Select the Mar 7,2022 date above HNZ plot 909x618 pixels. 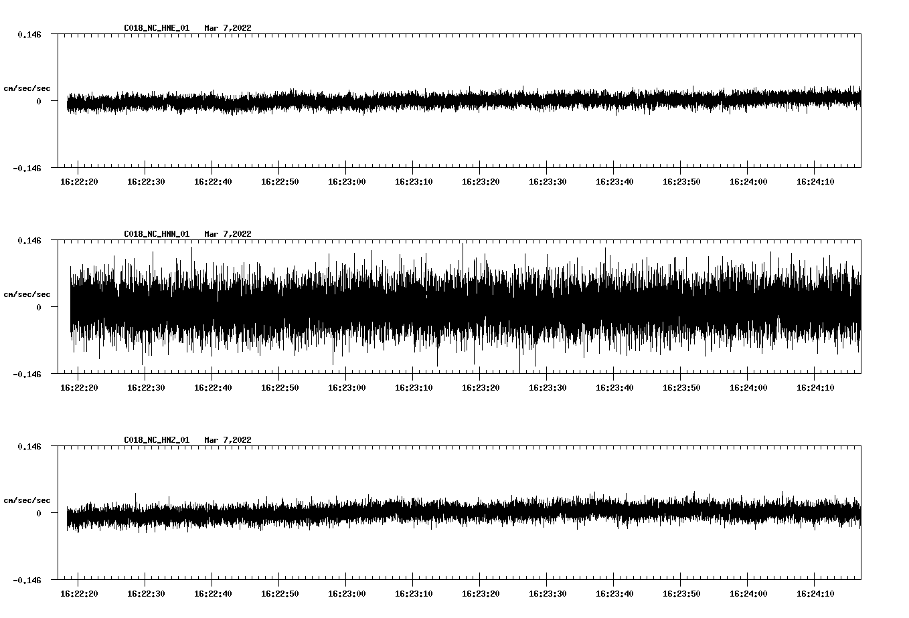(228, 440)
